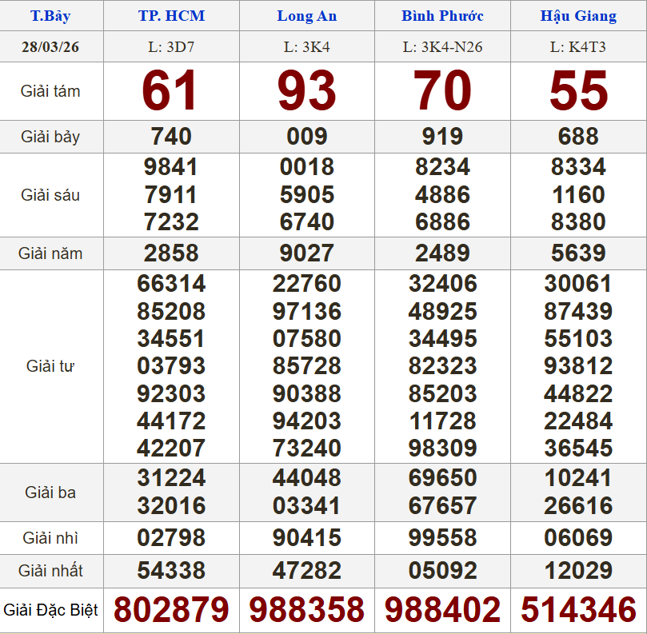Click Hậu Giang Giải năm number 5639
Viewport: 647px width, 634px height.
tap(578, 253)
